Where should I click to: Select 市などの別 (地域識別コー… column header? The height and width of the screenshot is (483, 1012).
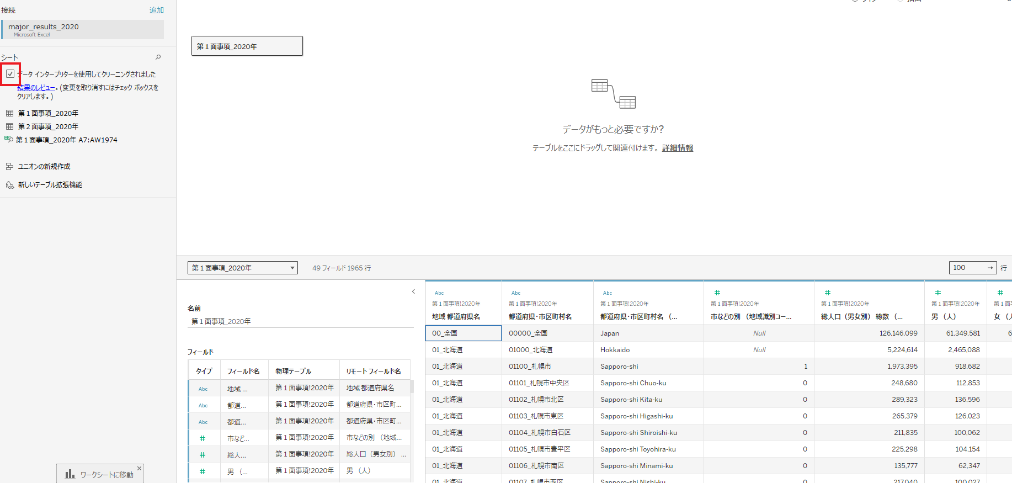pyautogui.click(x=751, y=317)
